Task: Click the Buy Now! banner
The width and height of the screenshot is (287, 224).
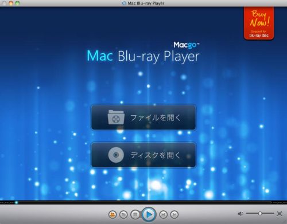Action: pos(259,23)
